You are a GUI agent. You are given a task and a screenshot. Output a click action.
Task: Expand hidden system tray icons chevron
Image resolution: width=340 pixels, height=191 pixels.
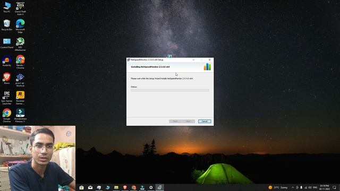[293, 187]
